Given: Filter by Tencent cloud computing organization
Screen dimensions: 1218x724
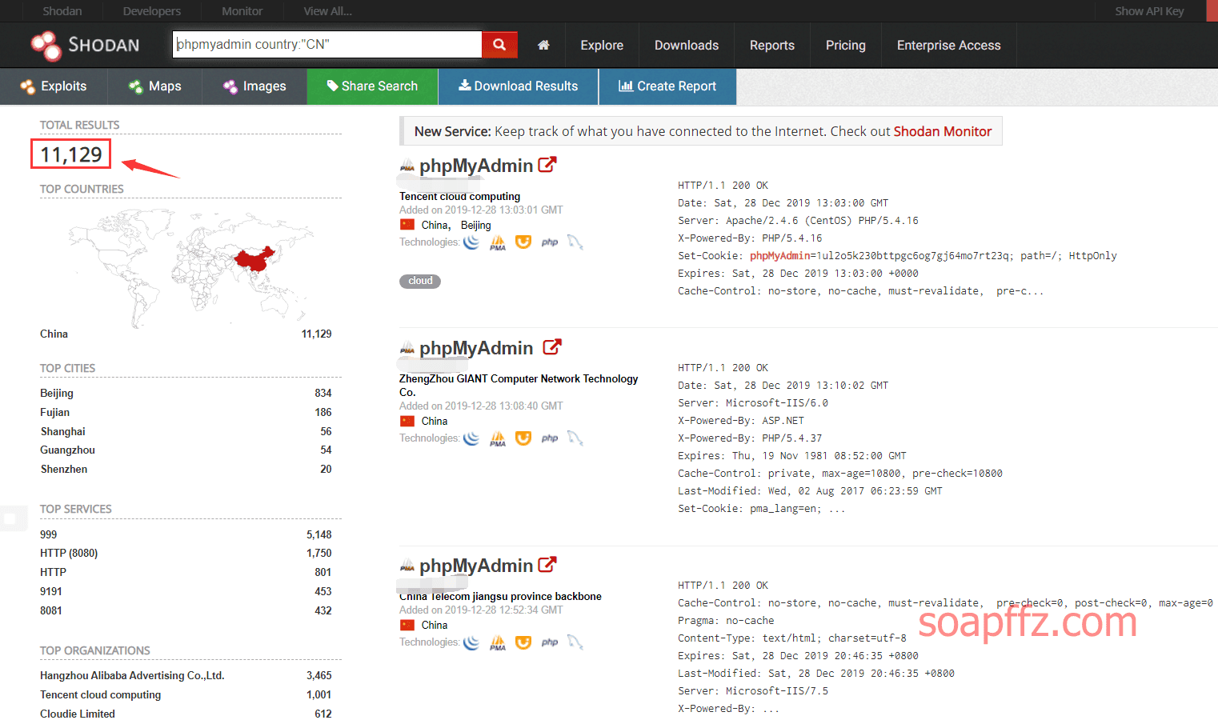Looking at the screenshot, I should pyautogui.click(x=101, y=694).
